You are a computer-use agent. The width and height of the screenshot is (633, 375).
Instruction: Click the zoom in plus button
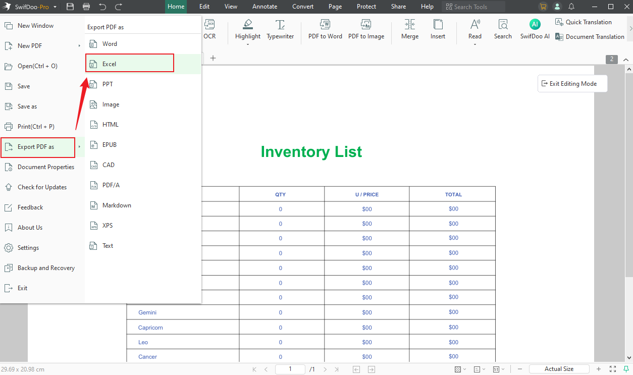point(599,369)
